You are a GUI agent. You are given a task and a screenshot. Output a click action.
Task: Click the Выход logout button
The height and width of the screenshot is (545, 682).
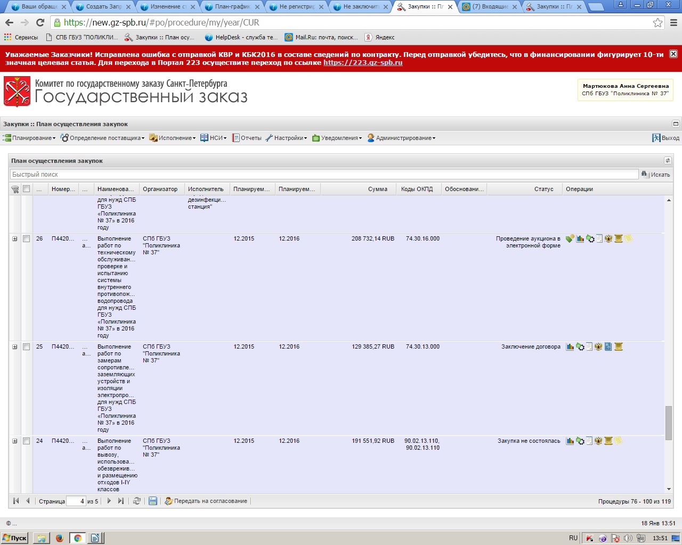666,138
